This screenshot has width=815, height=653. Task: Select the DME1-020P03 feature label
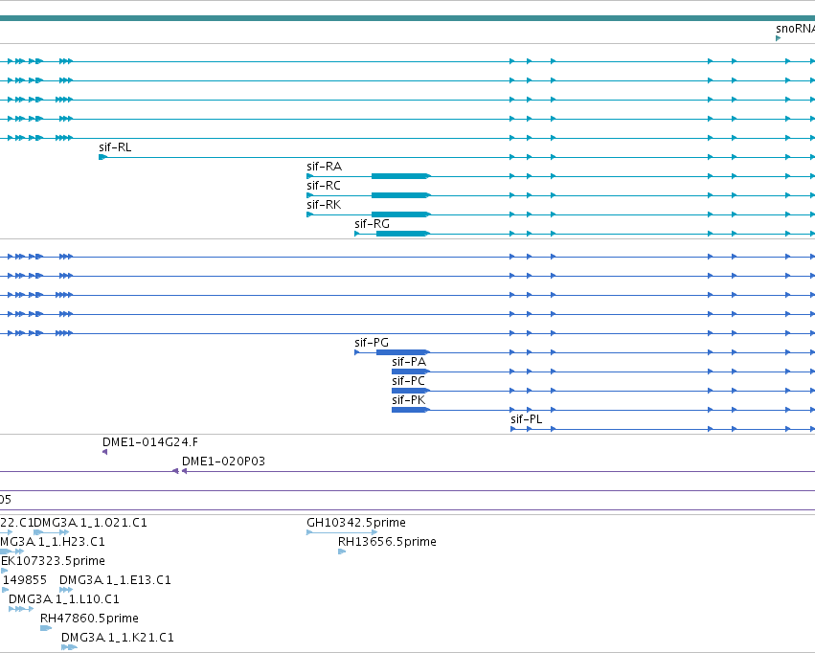(223, 462)
